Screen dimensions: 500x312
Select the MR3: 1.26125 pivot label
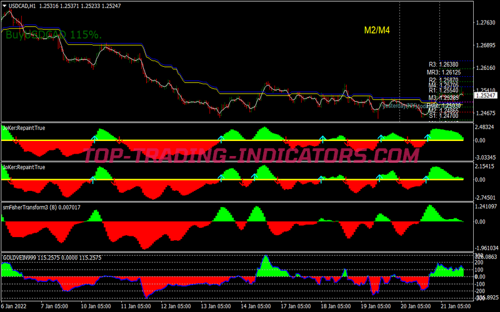(444, 72)
